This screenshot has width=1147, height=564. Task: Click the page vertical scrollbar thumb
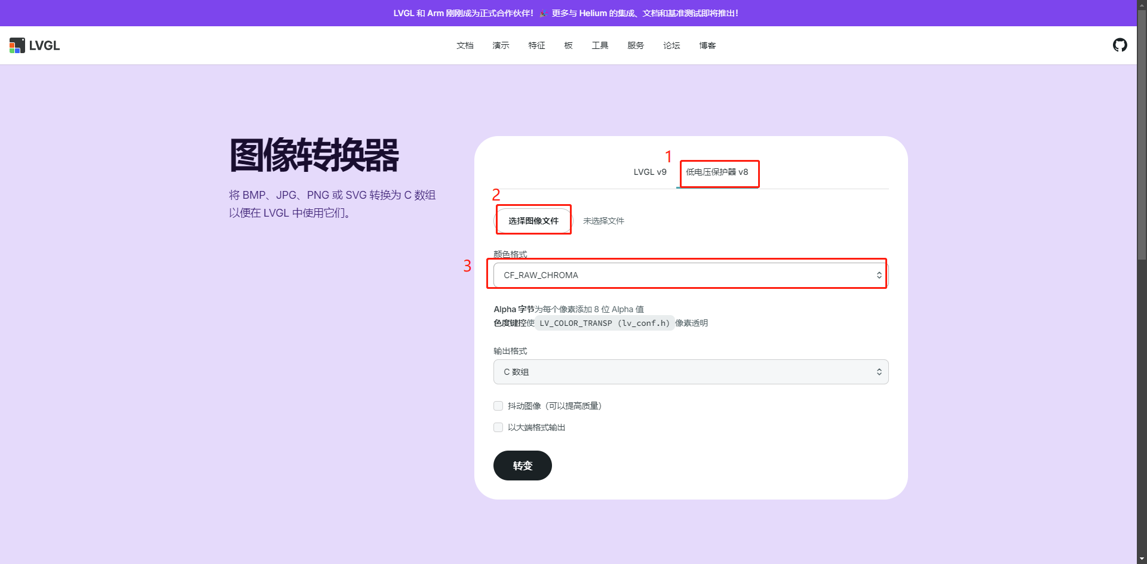pos(1142,134)
